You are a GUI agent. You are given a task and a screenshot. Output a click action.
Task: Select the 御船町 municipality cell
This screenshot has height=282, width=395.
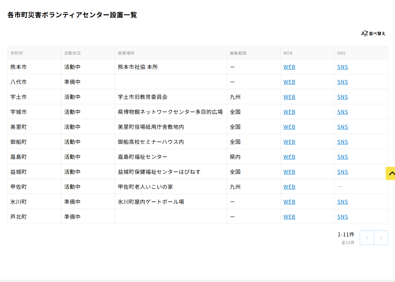[34, 142]
